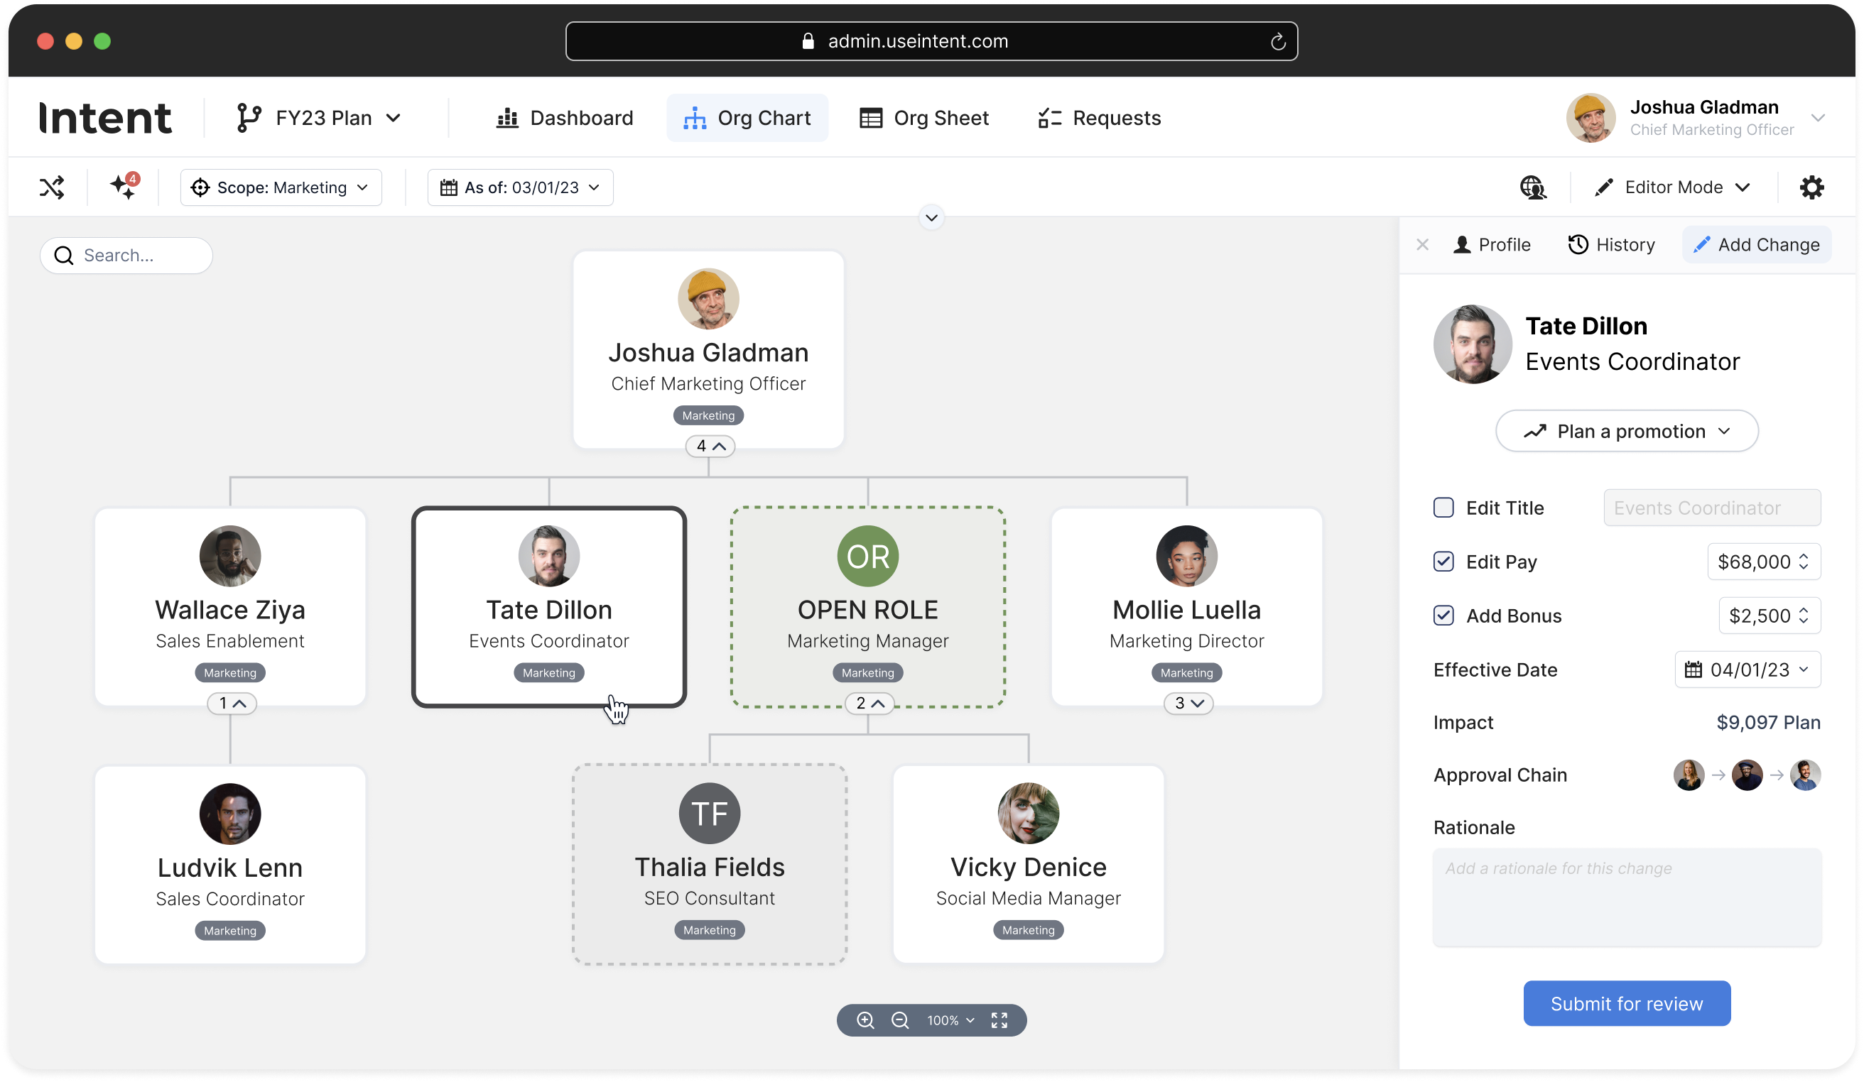The image size is (1864, 1082).
Task: Click the second approver avatar in Approval Chain
Action: click(1746, 775)
